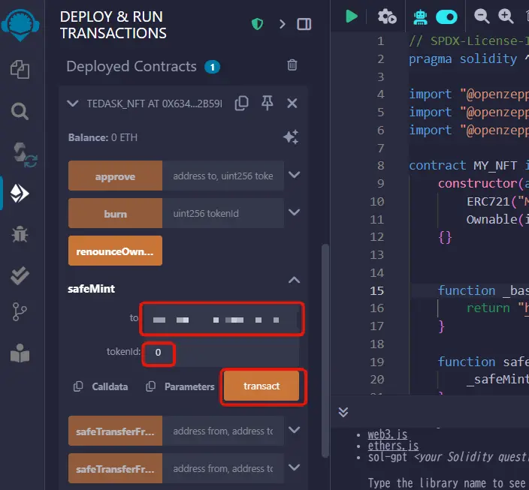This screenshot has width=529, height=490.
Task: Click the transact button
Action: [x=261, y=386]
